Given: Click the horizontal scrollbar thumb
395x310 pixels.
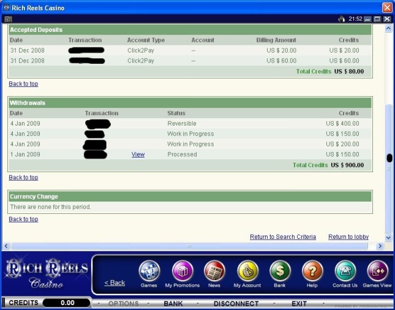Looking at the screenshot, I should pyautogui.click(x=189, y=246).
